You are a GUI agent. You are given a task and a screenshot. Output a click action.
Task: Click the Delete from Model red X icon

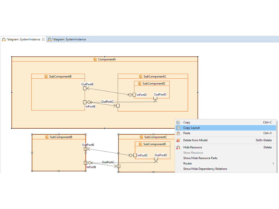coord(178,140)
